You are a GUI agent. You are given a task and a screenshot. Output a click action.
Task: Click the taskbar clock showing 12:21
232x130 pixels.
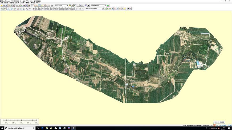point(223,128)
